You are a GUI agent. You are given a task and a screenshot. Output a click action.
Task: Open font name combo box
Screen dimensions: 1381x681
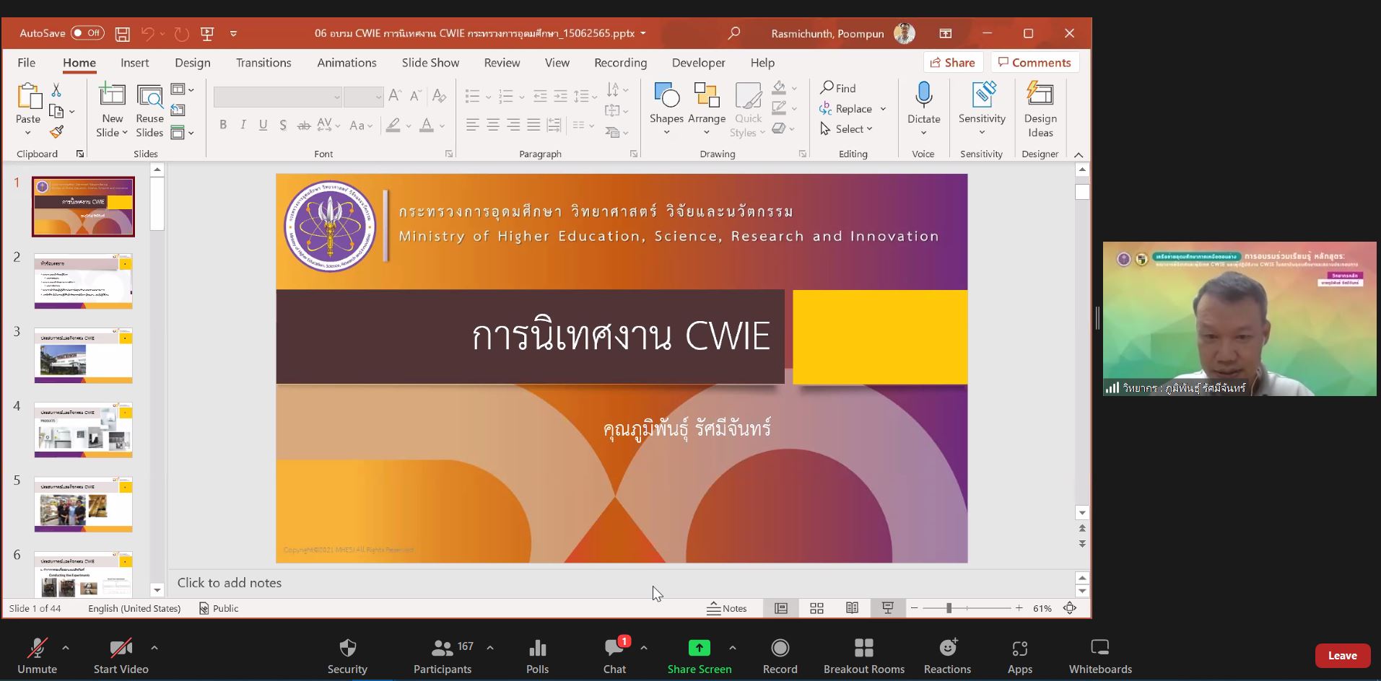tap(277, 97)
